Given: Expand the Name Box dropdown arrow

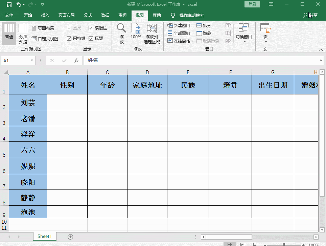Looking at the screenshot, I should (32, 60).
